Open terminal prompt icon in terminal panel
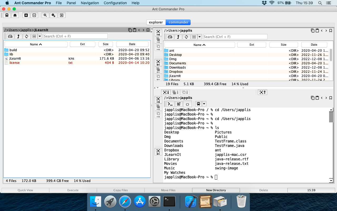This screenshot has width=337, height=211. (170, 104)
